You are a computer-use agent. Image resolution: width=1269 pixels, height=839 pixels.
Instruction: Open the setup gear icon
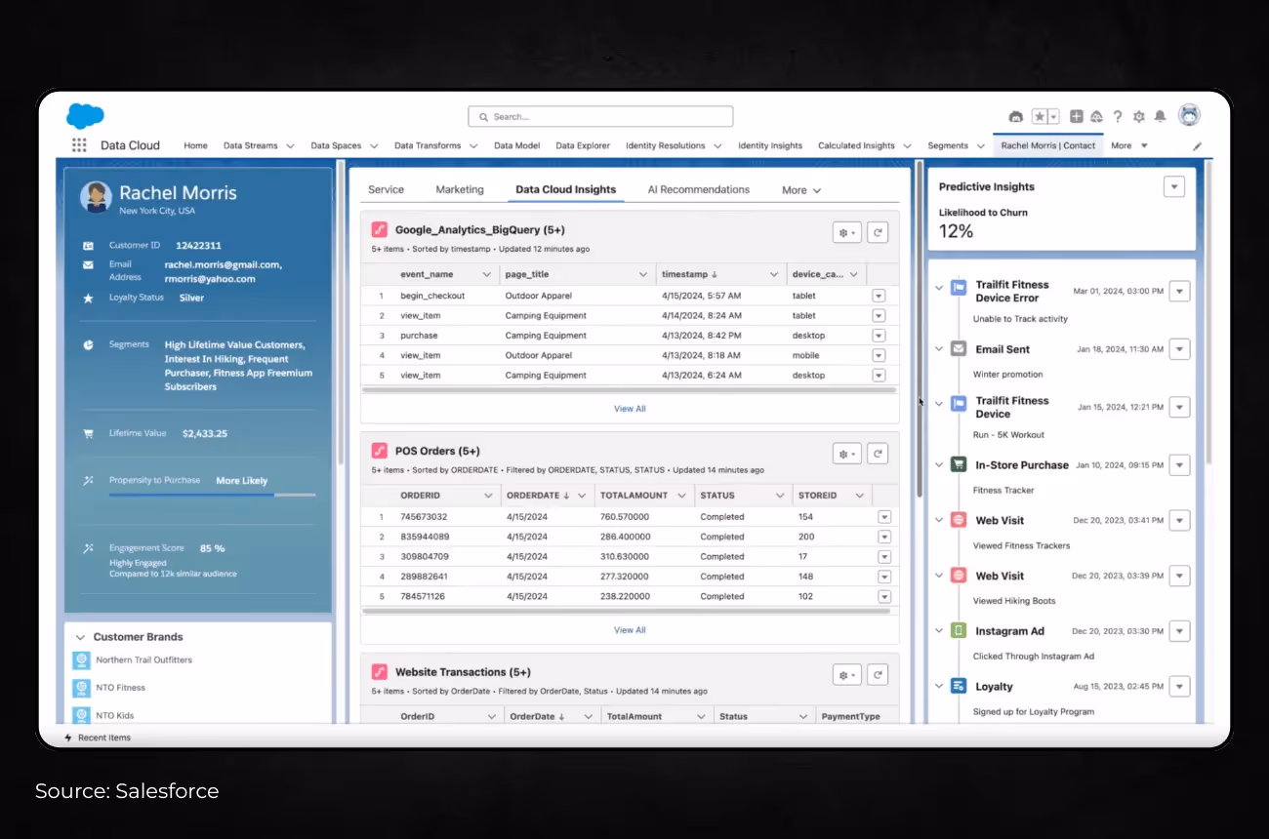click(1139, 116)
